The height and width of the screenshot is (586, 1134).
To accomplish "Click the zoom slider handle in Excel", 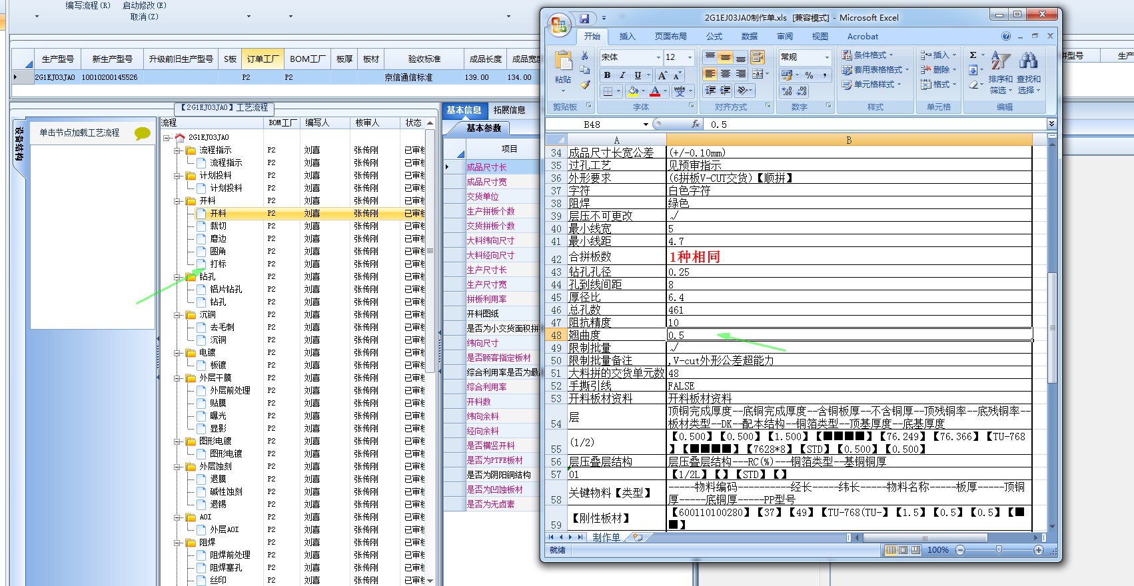I will tap(999, 550).
